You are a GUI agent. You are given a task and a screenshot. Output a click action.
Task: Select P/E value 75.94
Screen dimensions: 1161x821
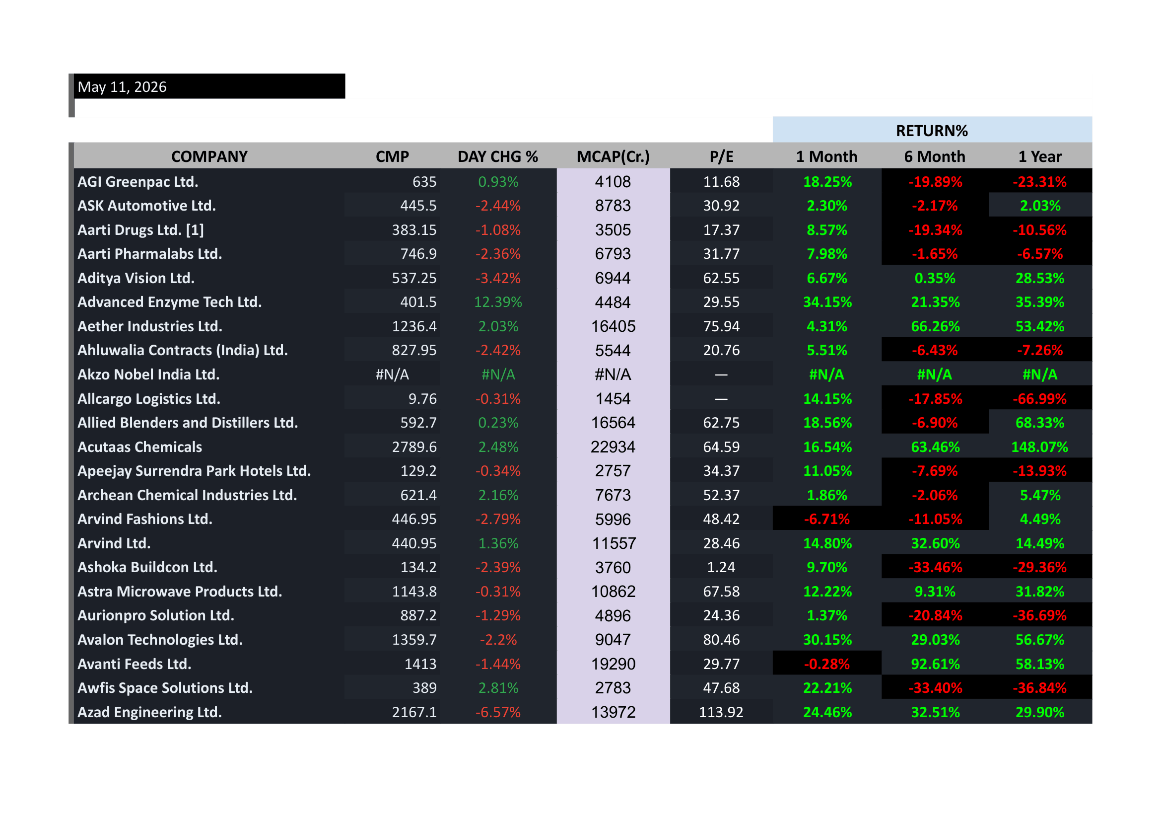tap(721, 326)
